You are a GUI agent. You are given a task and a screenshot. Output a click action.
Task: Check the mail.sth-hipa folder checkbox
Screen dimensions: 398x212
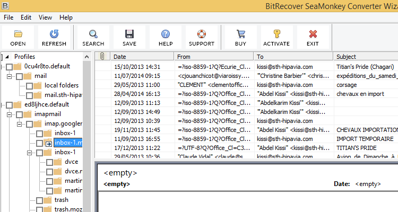coord(29,95)
